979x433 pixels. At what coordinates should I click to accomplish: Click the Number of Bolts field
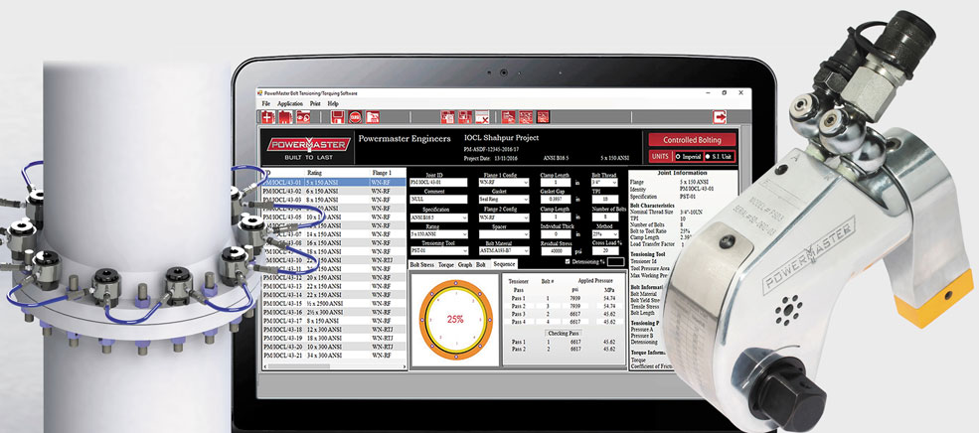coord(605,216)
